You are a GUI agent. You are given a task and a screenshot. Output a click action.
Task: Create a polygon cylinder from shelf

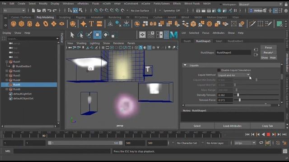29,24
